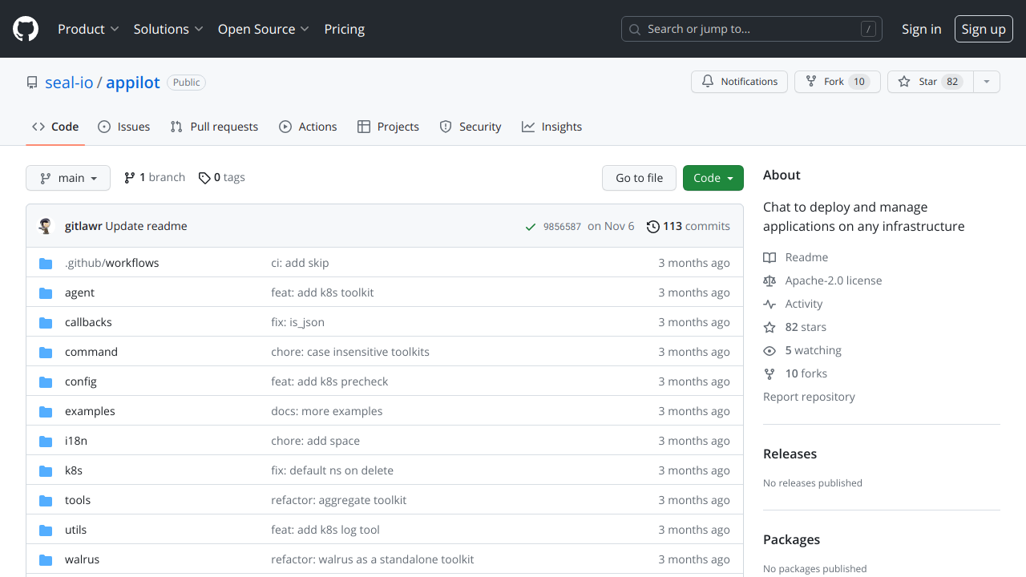The image size is (1026, 577).
Task: Click the green checkmark commit status icon
Action: point(530,227)
